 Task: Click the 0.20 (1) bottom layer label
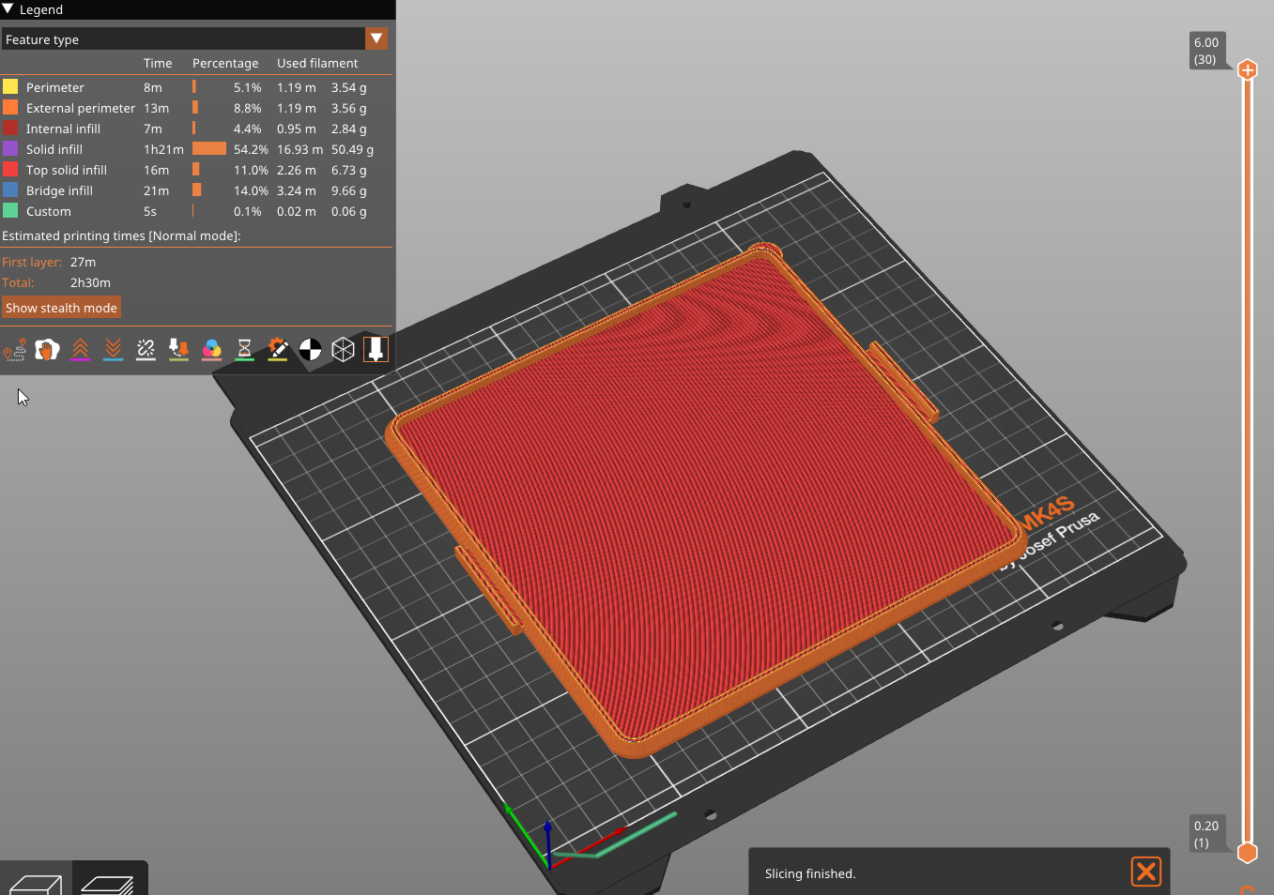coord(1206,834)
